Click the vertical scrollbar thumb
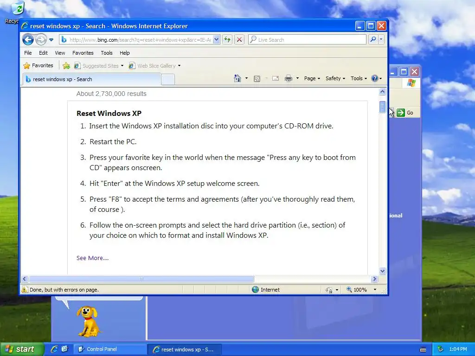Viewport: 475px width, 356px height. coord(382,107)
